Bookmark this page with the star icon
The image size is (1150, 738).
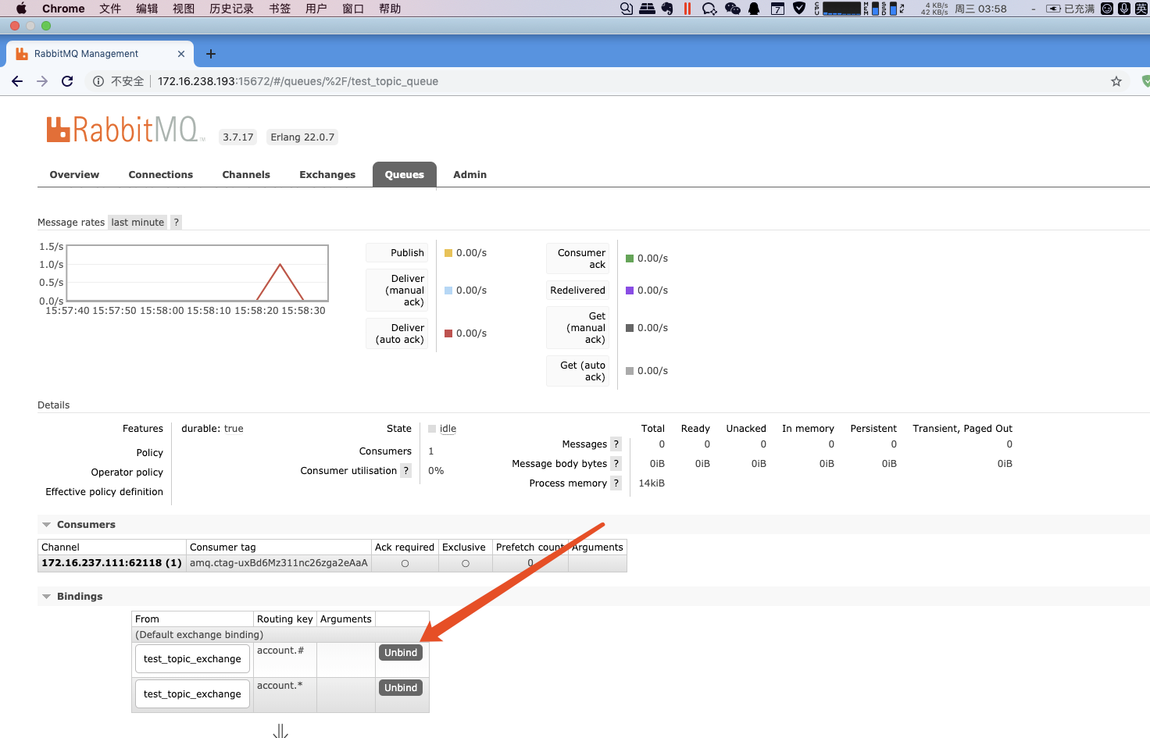click(x=1116, y=81)
